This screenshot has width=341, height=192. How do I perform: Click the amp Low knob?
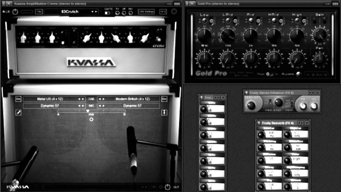tap(101, 37)
